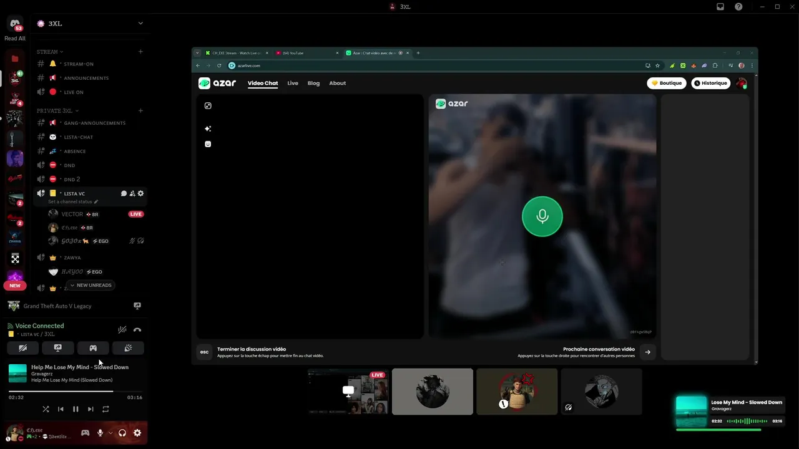Image resolution: width=799 pixels, height=449 pixels.
Task: Jump to NEW UNREADS
Action: pos(91,285)
